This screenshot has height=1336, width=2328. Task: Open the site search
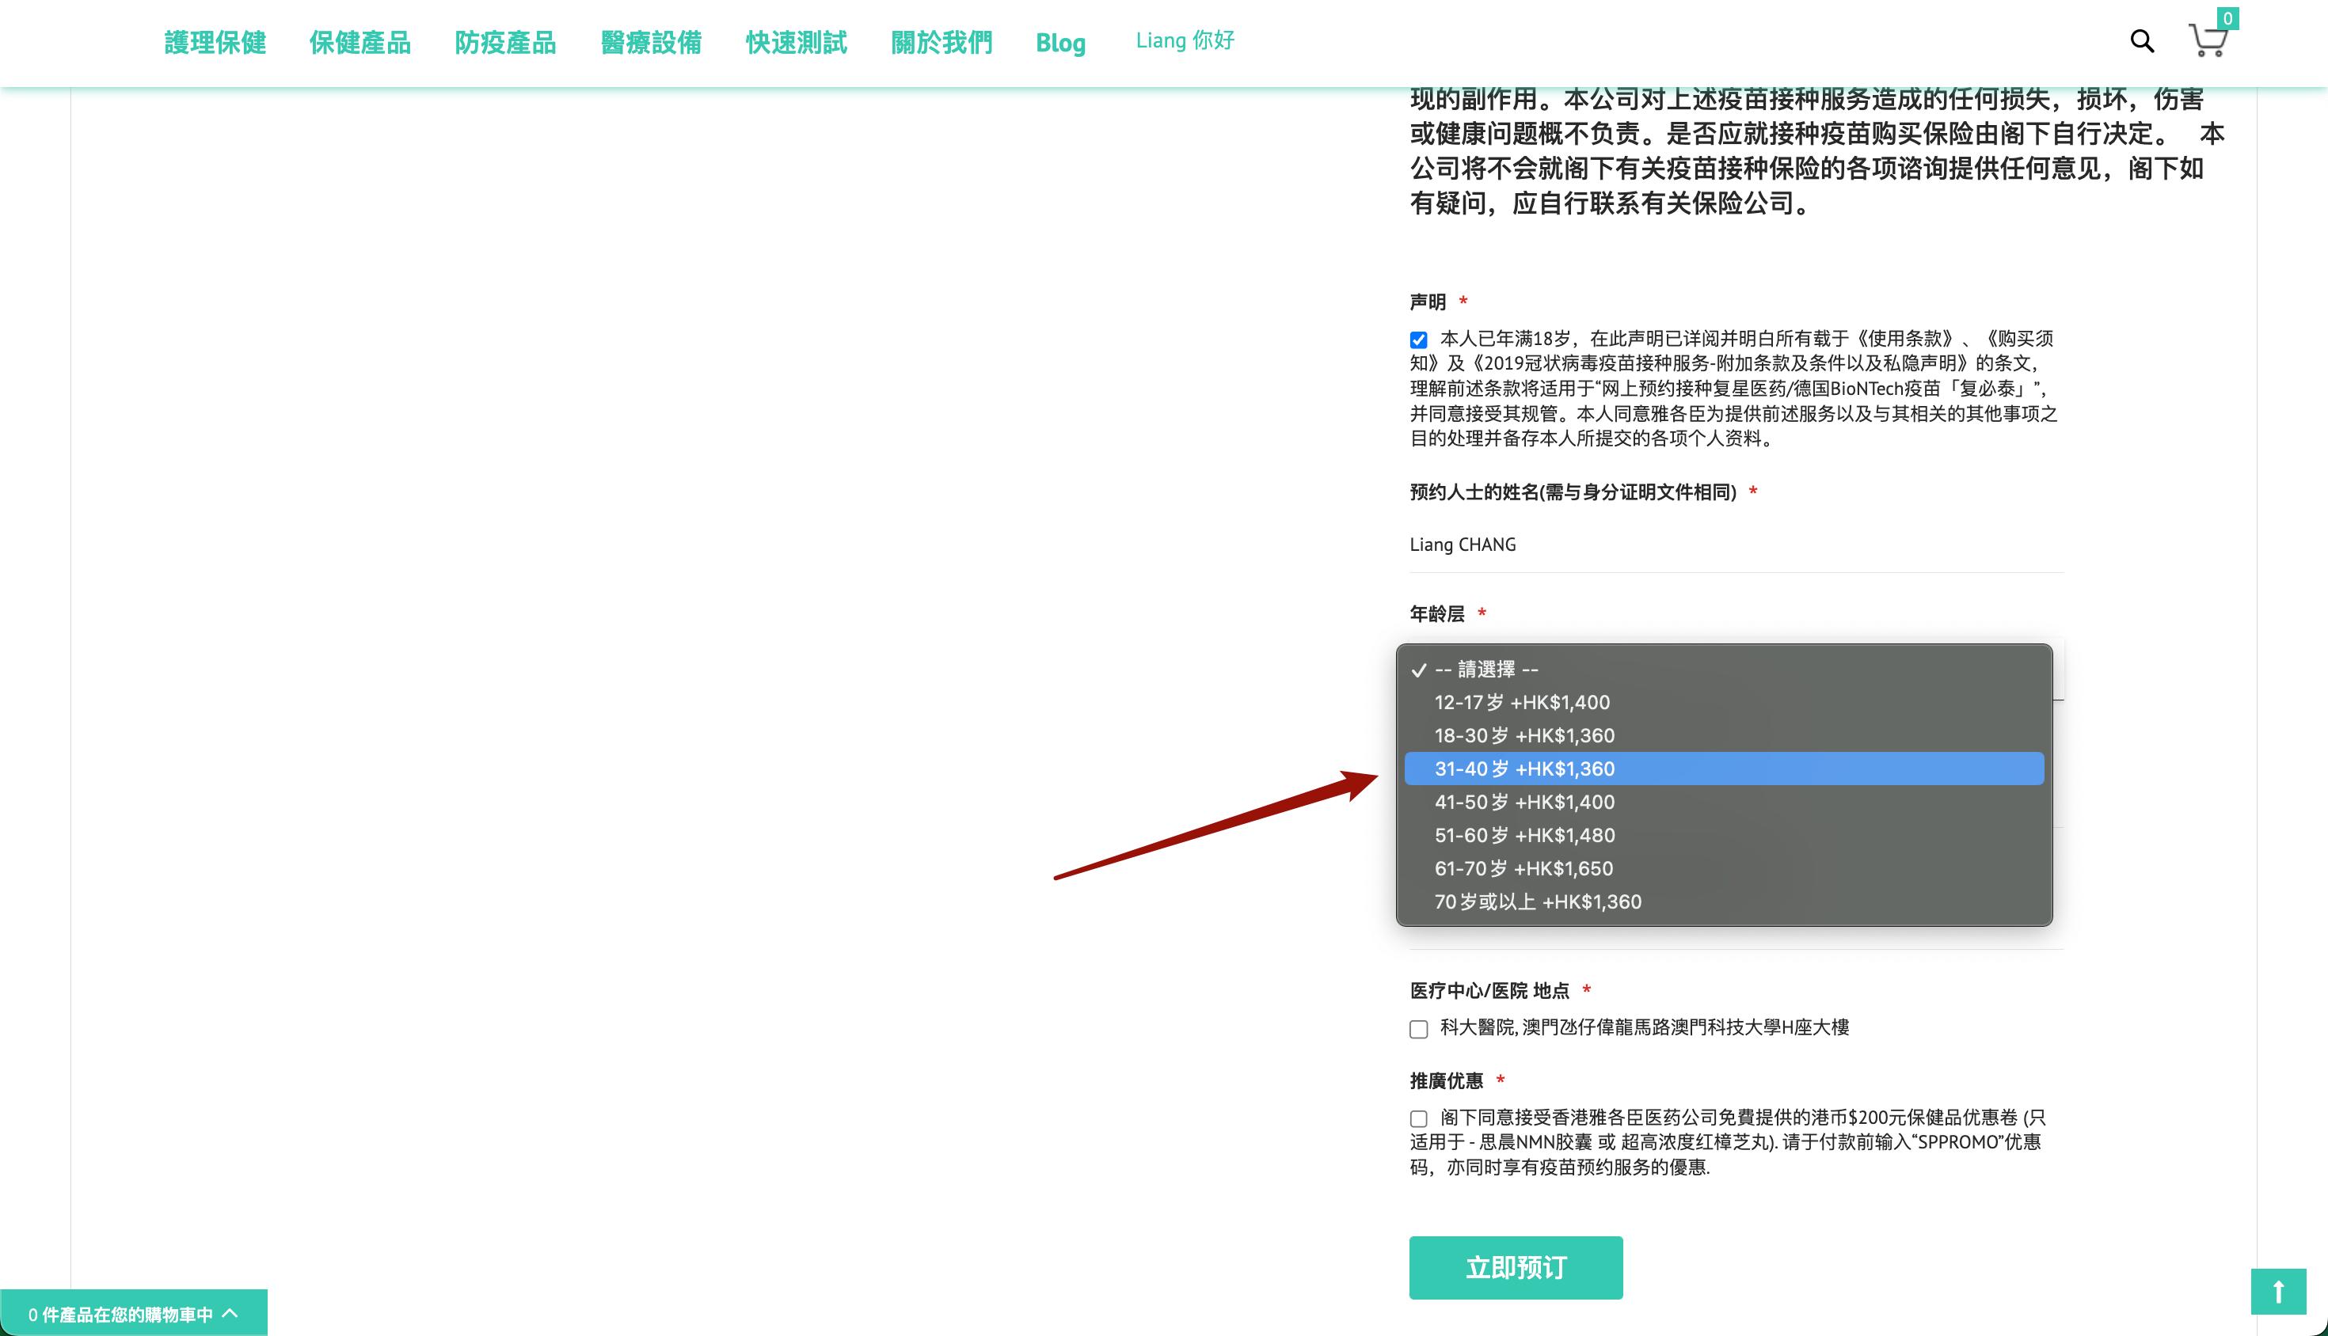2143,41
